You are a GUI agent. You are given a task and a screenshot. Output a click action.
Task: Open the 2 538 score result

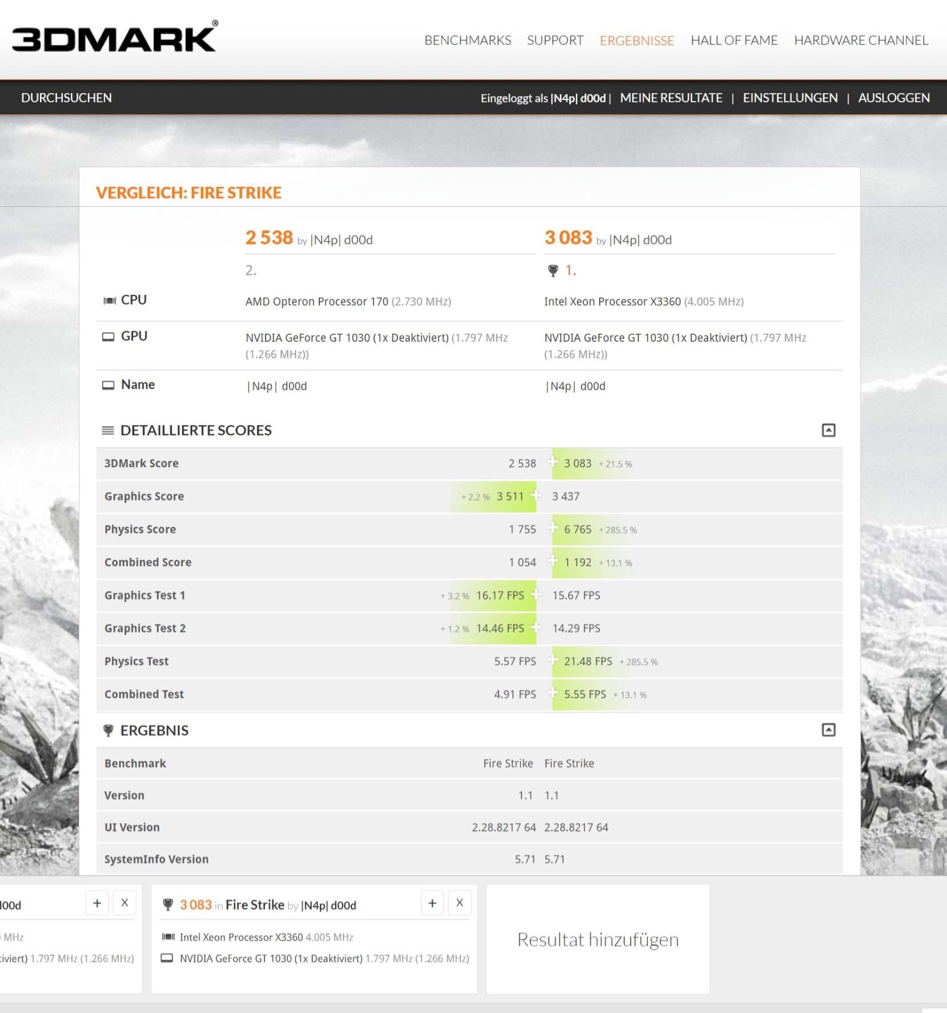pos(269,238)
